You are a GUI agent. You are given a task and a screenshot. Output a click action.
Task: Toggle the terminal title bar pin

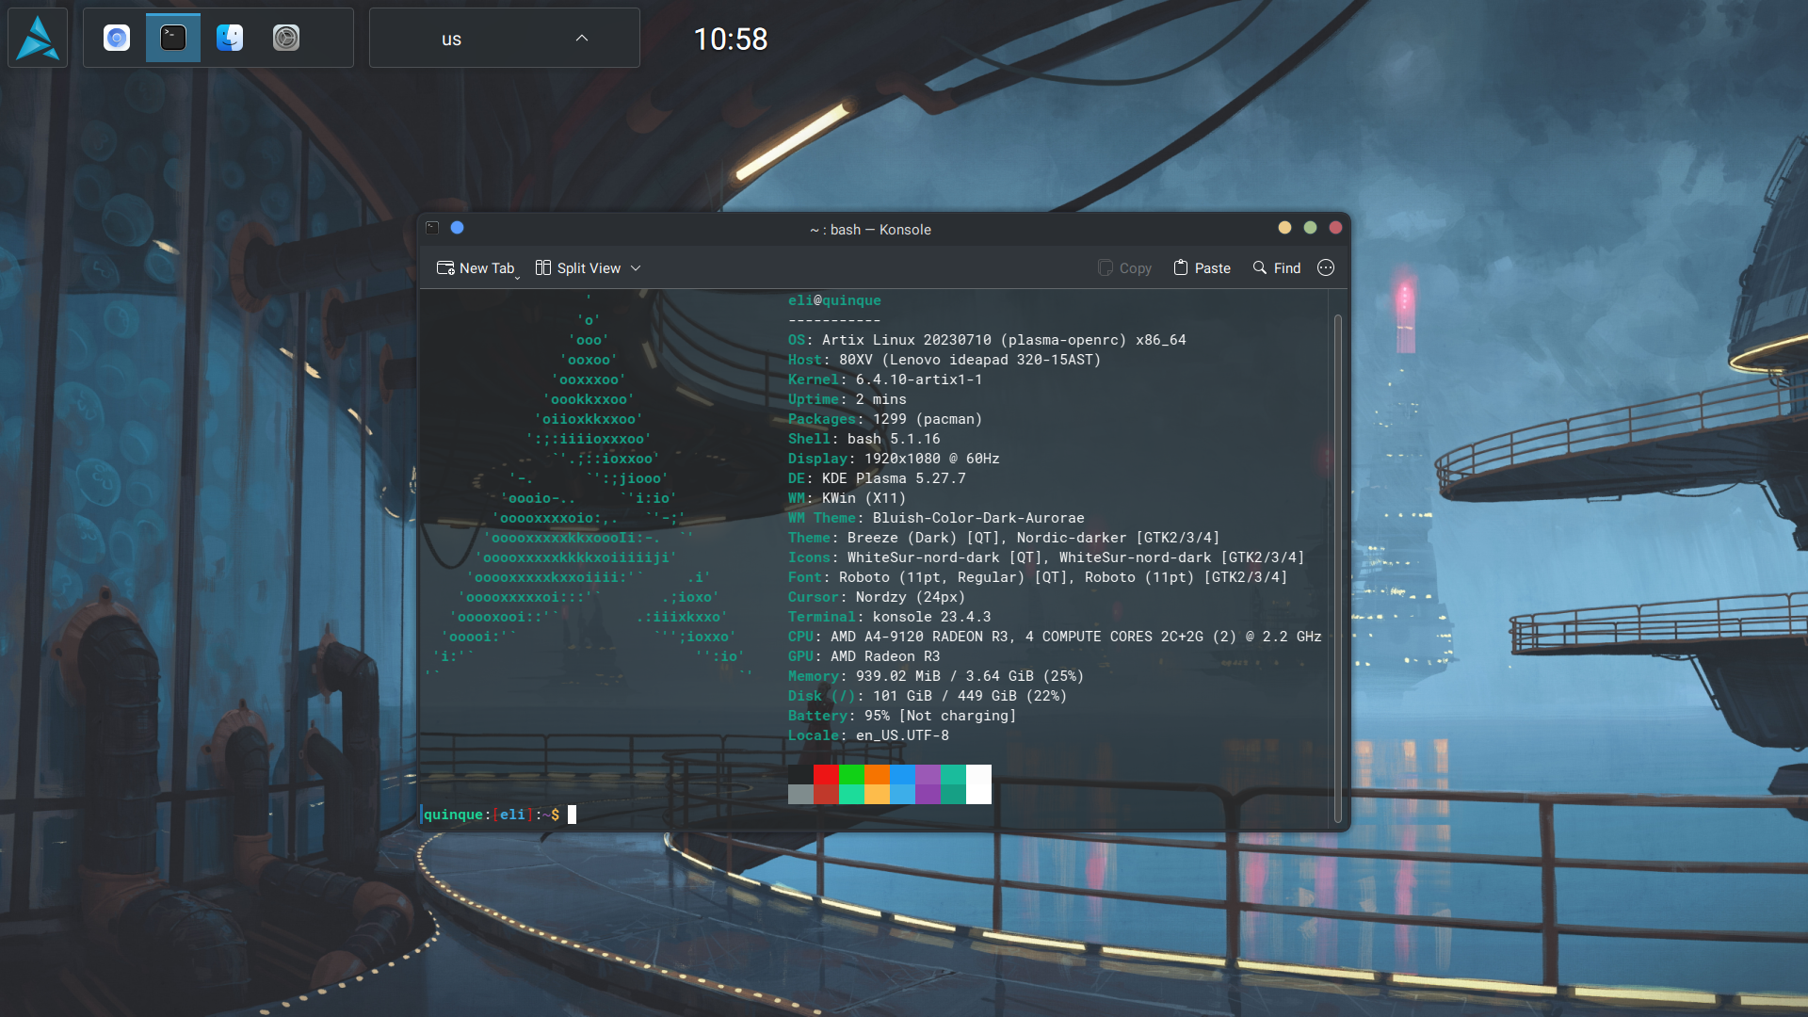pos(457,227)
